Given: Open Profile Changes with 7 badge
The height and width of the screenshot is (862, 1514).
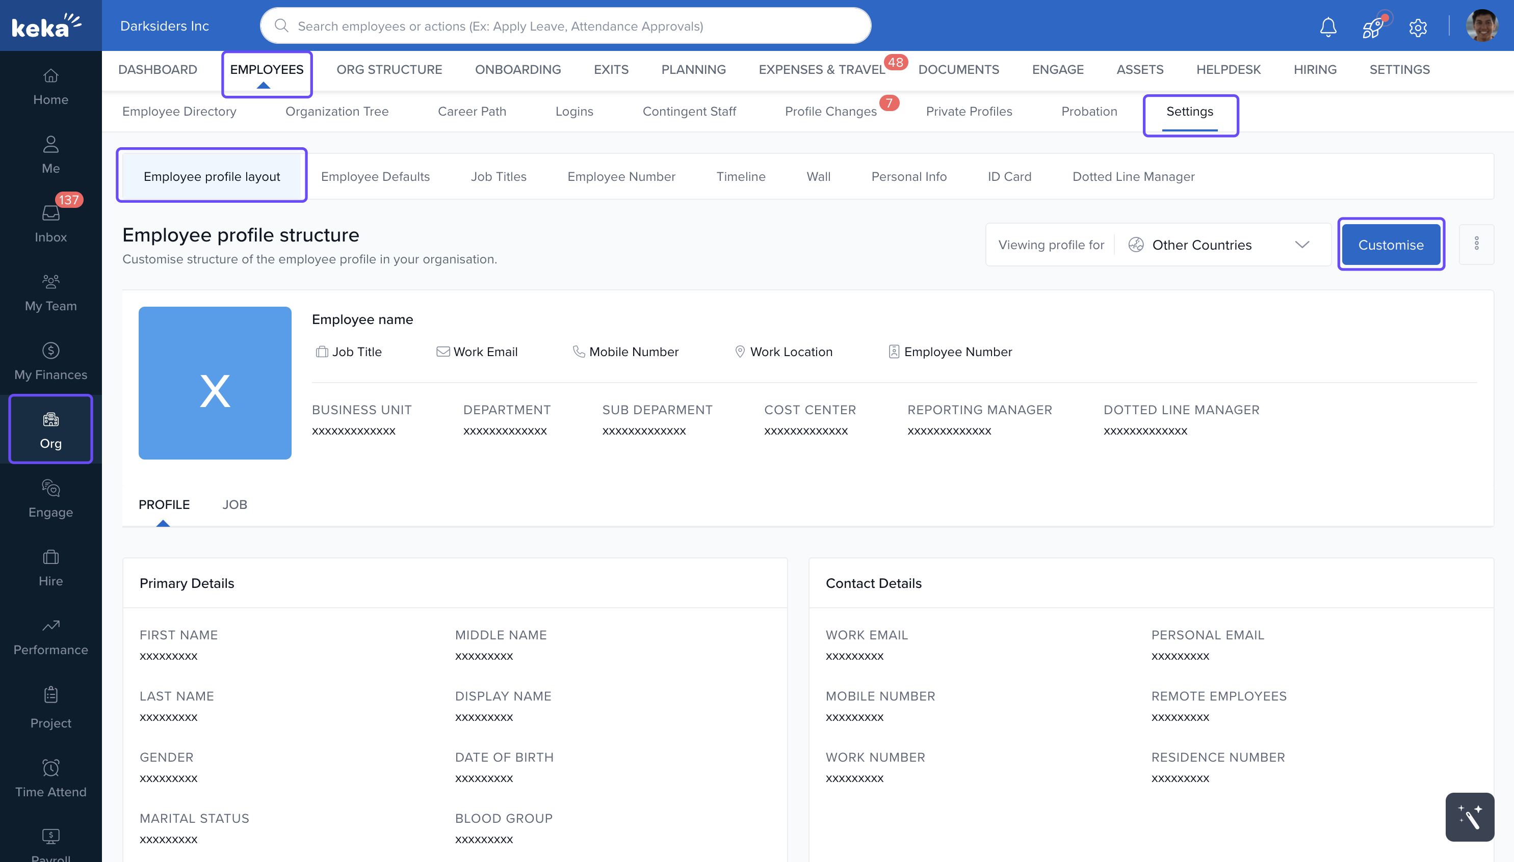Looking at the screenshot, I should 830,111.
